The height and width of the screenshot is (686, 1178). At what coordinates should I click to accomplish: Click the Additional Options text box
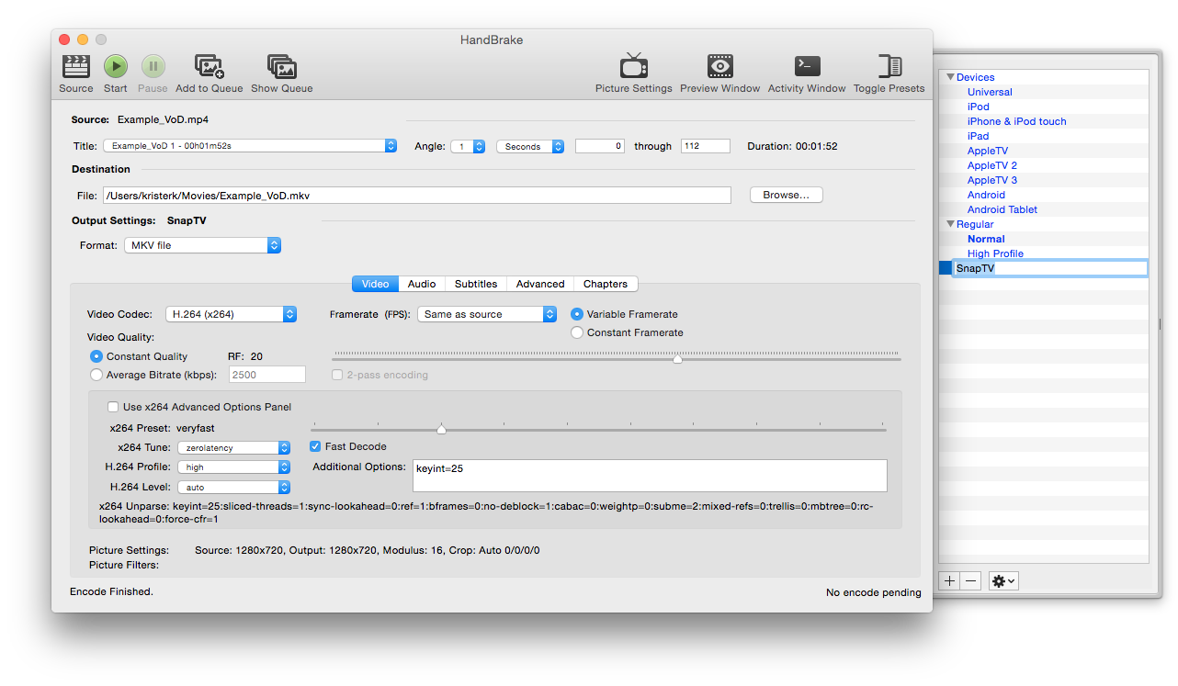650,476
